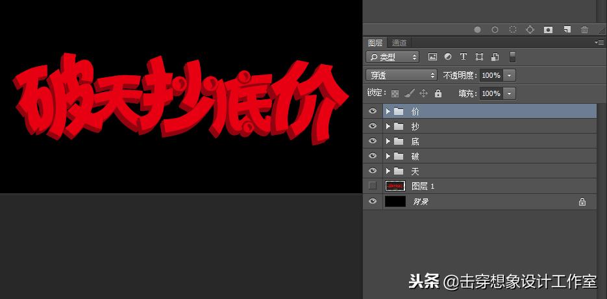Screen dimensions: 607x299
Task: Click folder icon of 破 group
Action: click(x=399, y=156)
